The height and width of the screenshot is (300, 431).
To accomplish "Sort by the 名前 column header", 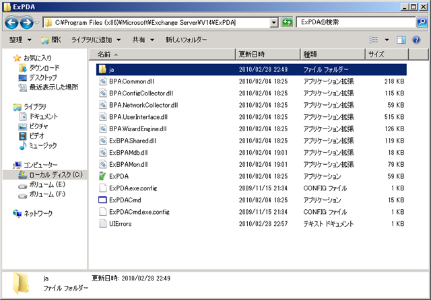I will tap(162, 54).
